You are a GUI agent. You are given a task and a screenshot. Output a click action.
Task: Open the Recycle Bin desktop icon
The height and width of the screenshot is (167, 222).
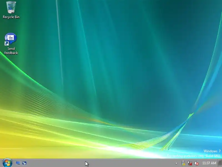pos(11,8)
